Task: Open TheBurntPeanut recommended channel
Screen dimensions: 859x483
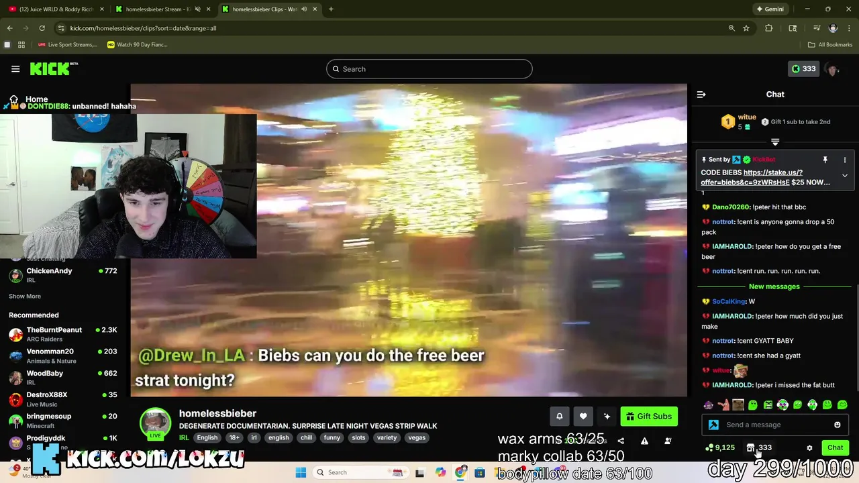Action: [x=63, y=334]
